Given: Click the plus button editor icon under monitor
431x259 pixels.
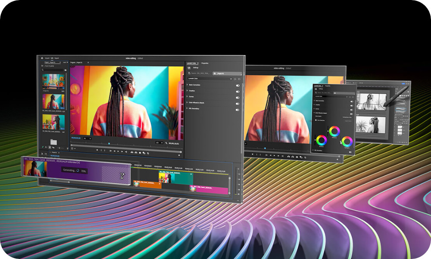Looking at the screenshot, I should (x=179, y=155).
